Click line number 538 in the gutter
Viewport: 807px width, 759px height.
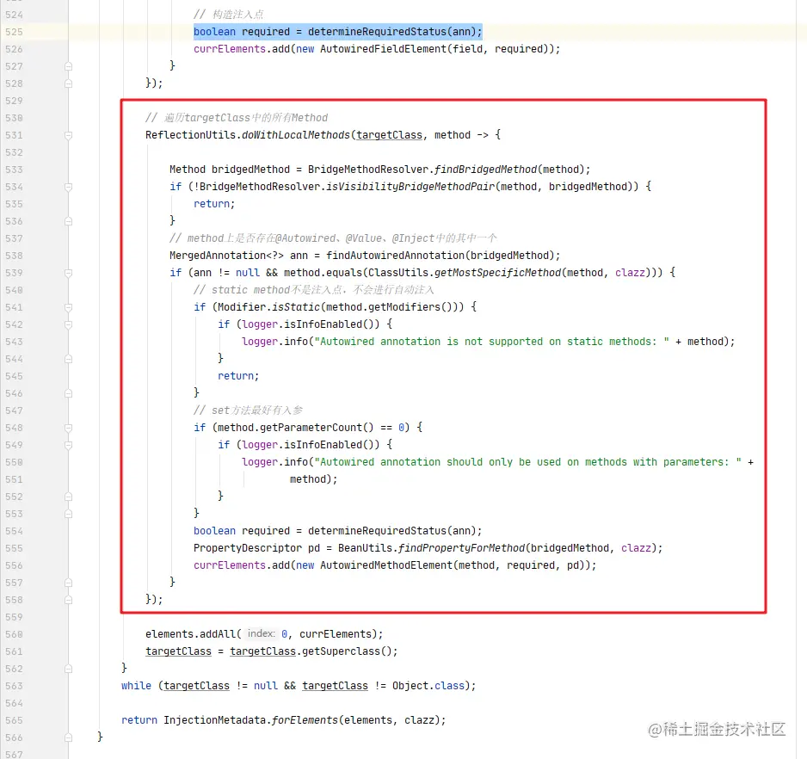point(14,256)
